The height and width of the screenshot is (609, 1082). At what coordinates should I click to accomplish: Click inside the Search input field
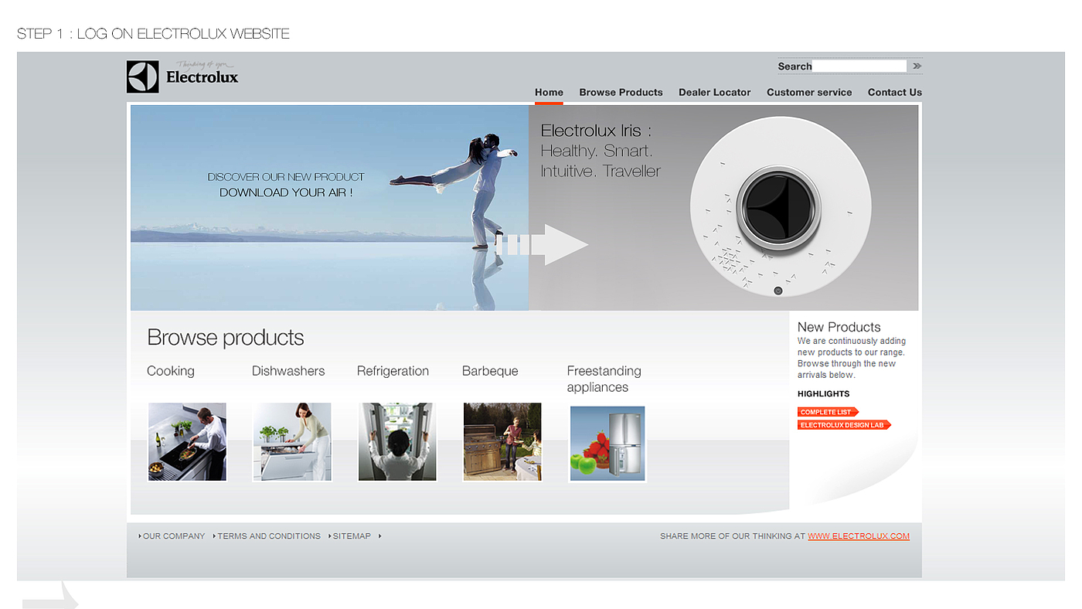point(859,66)
